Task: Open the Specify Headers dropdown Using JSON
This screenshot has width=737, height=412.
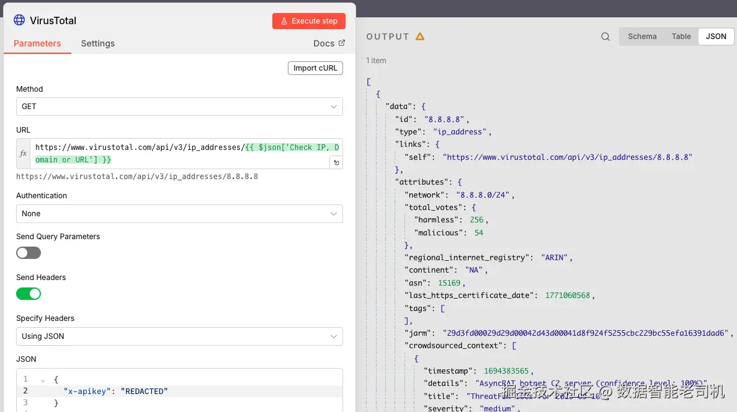Action: coord(179,336)
